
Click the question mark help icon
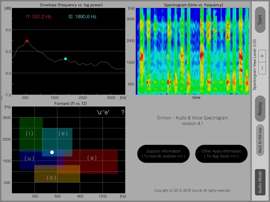pyautogui.click(x=123, y=112)
